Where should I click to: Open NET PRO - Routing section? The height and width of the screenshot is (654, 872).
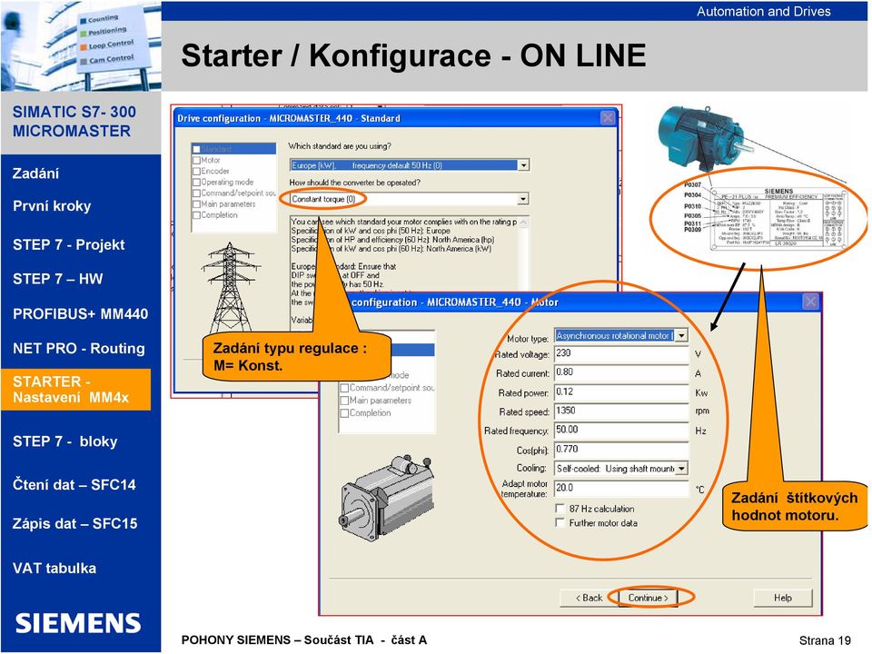coord(79,349)
